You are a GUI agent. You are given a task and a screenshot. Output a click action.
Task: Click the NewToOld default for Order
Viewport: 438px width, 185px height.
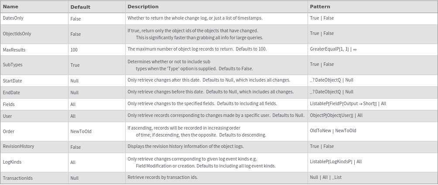81,131
